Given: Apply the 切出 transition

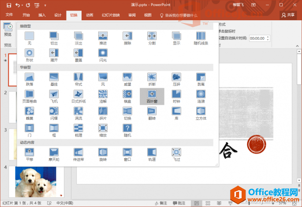Looking at the screenshot, I should 54,38.
